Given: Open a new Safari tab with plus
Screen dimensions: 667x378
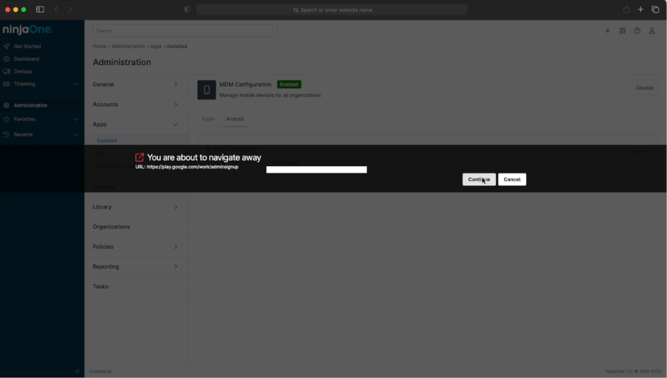Looking at the screenshot, I should click(x=640, y=10).
